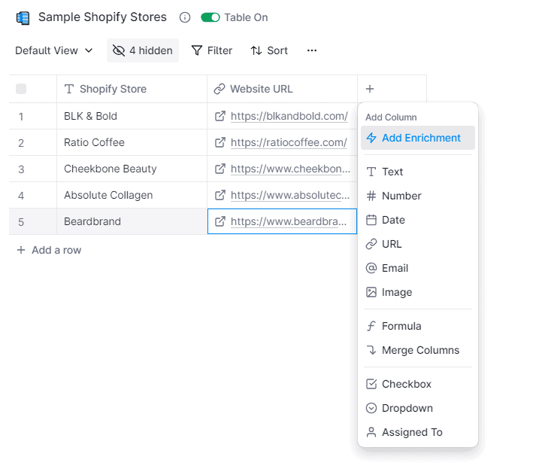
Task: Select the BLK & Bold cell
Action: [132, 116]
